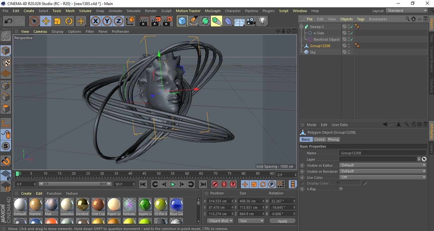434x231 pixels.
Task: Open the Object (Rel) dropdown
Action: 221,221
